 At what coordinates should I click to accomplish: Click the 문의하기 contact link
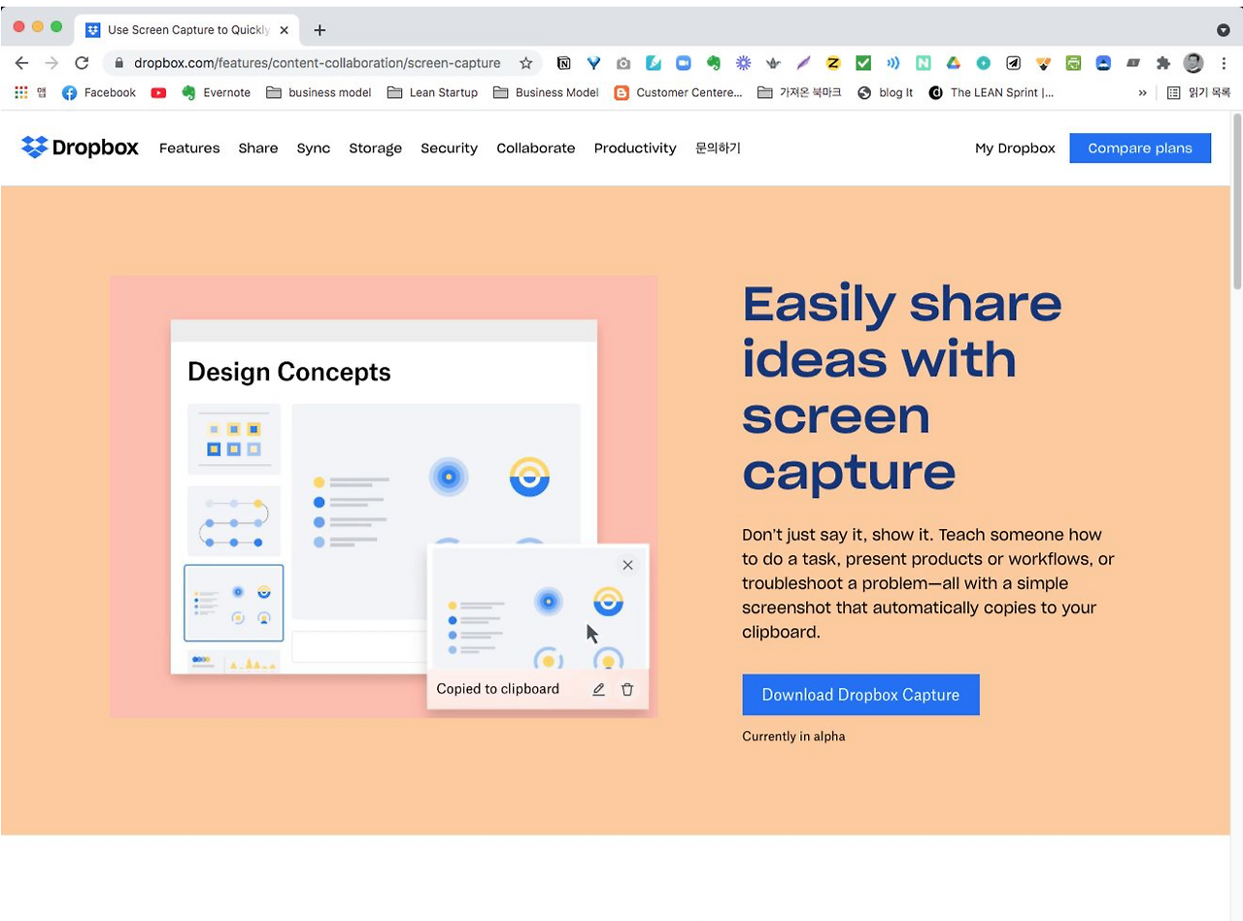pyautogui.click(x=718, y=148)
